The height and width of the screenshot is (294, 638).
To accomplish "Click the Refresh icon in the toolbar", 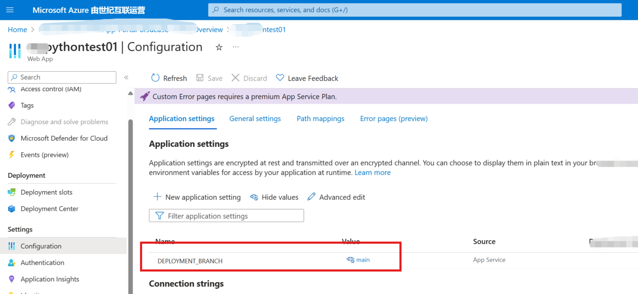I will [155, 78].
